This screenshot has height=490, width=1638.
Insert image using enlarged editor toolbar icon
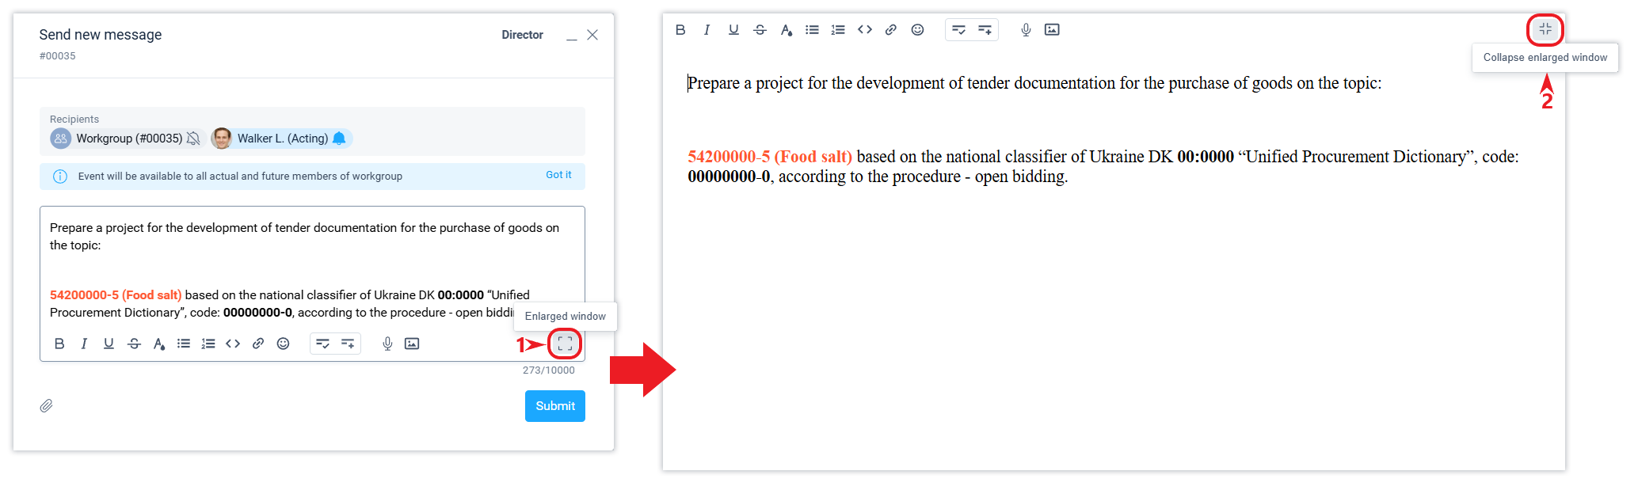coord(1052,30)
